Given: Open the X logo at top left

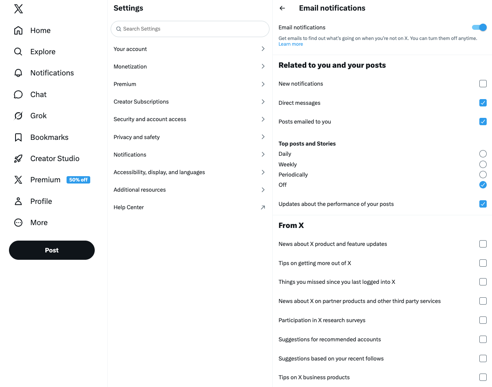Looking at the screenshot, I should (x=18, y=9).
